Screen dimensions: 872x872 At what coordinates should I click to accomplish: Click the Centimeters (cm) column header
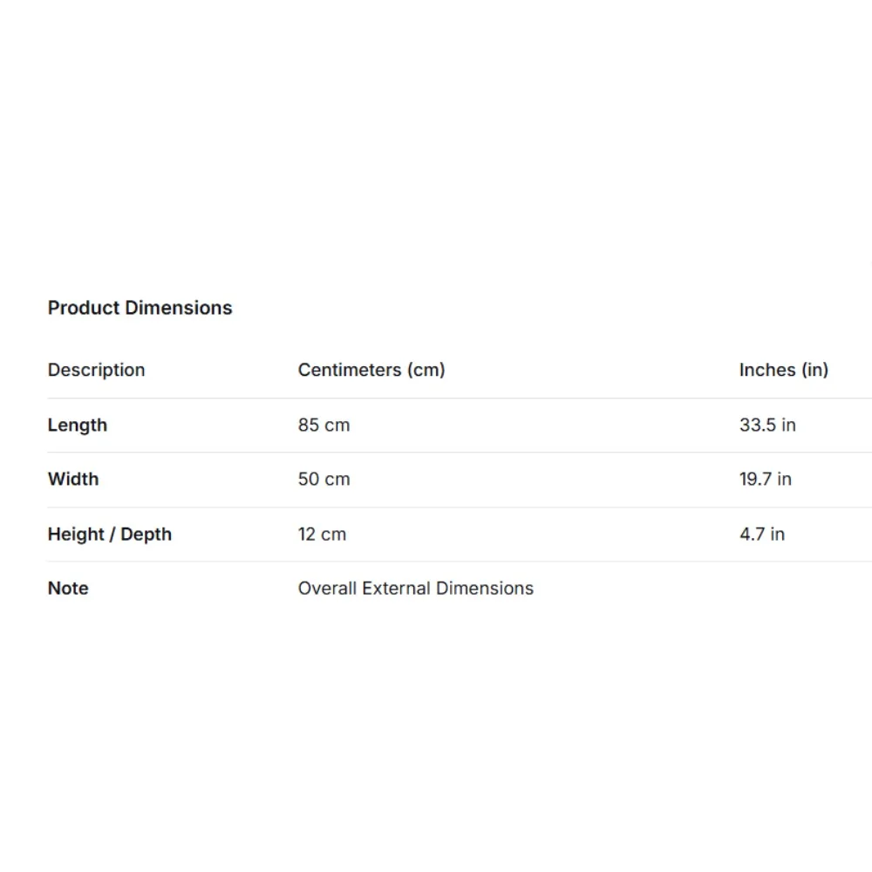(371, 370)
